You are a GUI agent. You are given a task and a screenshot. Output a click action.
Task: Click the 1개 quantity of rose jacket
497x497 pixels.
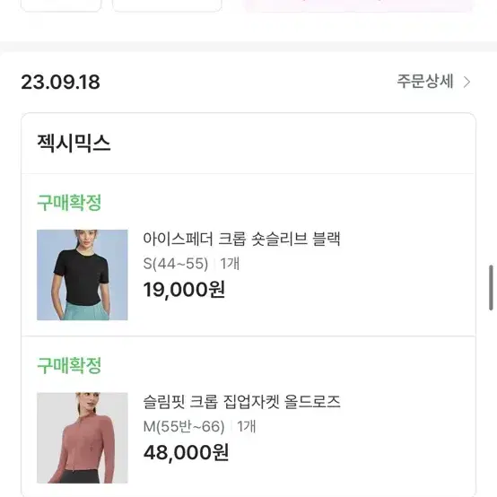(x=247, y=426)
